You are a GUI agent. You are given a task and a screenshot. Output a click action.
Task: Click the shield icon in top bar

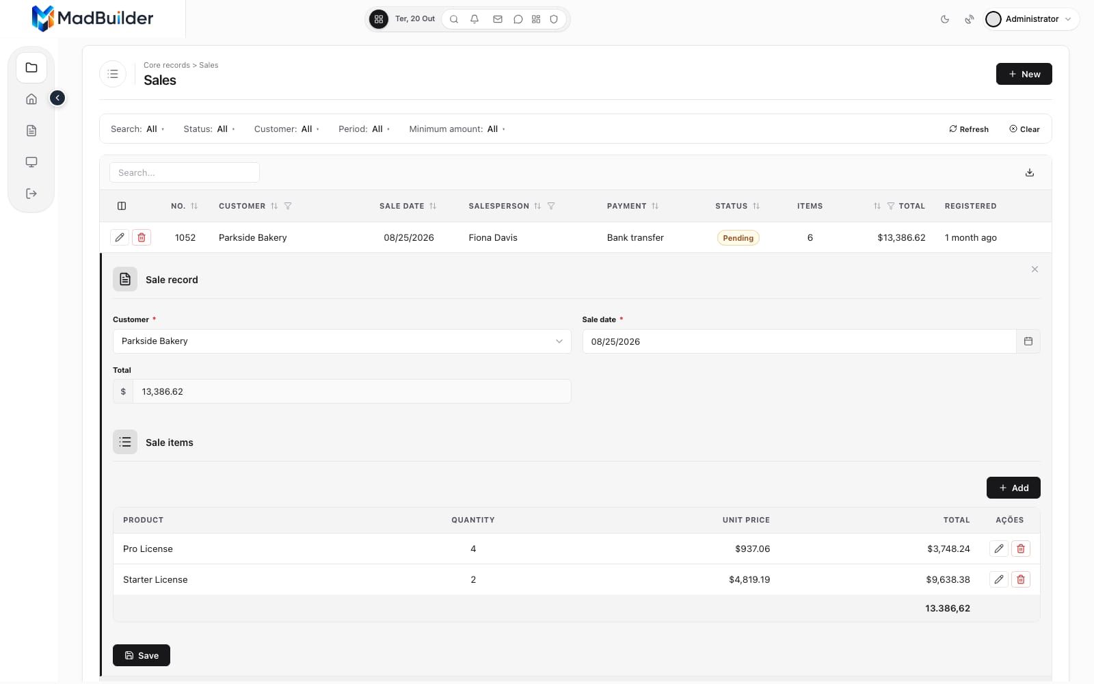[554, 19]
